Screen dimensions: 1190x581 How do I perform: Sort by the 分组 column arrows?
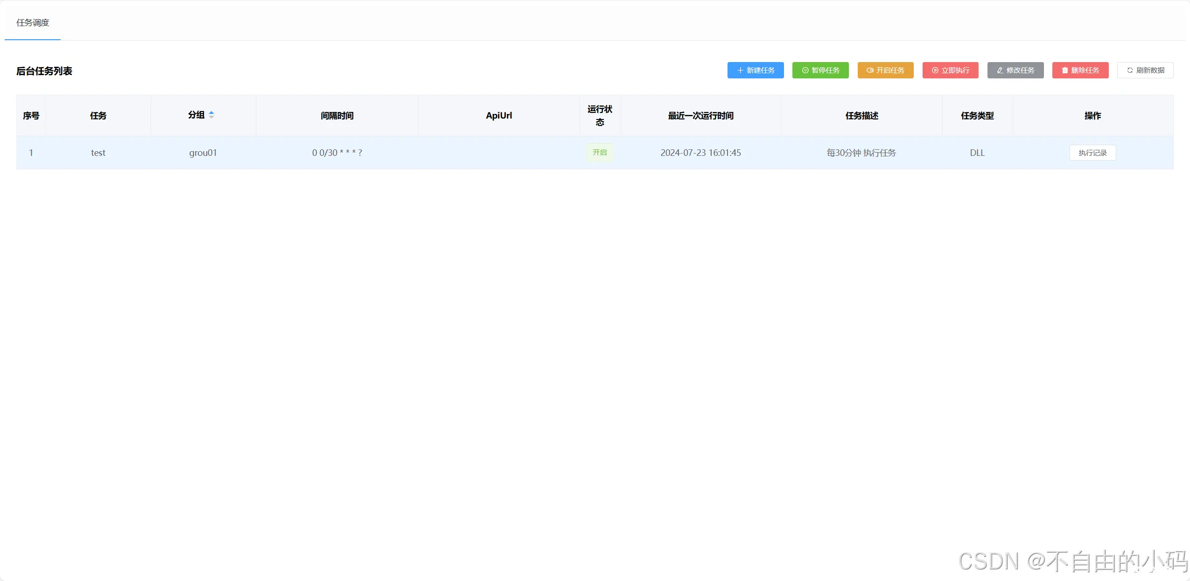click(x=211, y=115)
